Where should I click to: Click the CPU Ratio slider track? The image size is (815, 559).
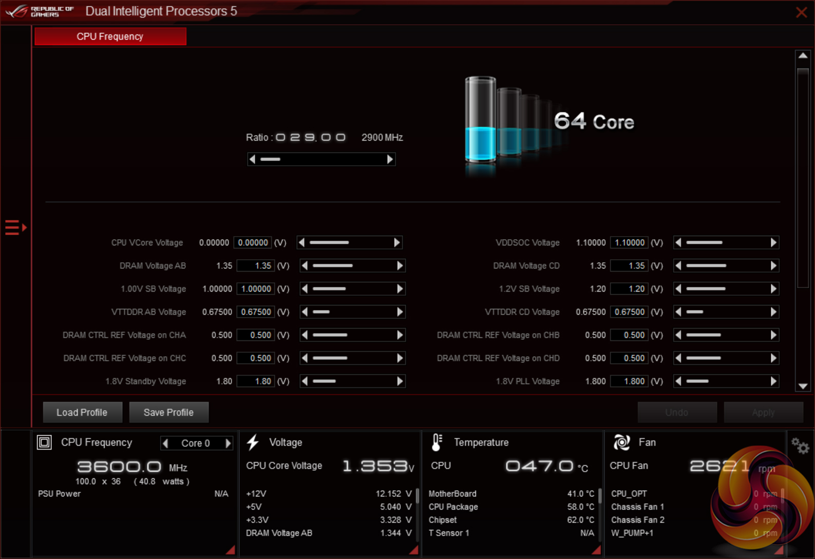[x=321, y=159]
